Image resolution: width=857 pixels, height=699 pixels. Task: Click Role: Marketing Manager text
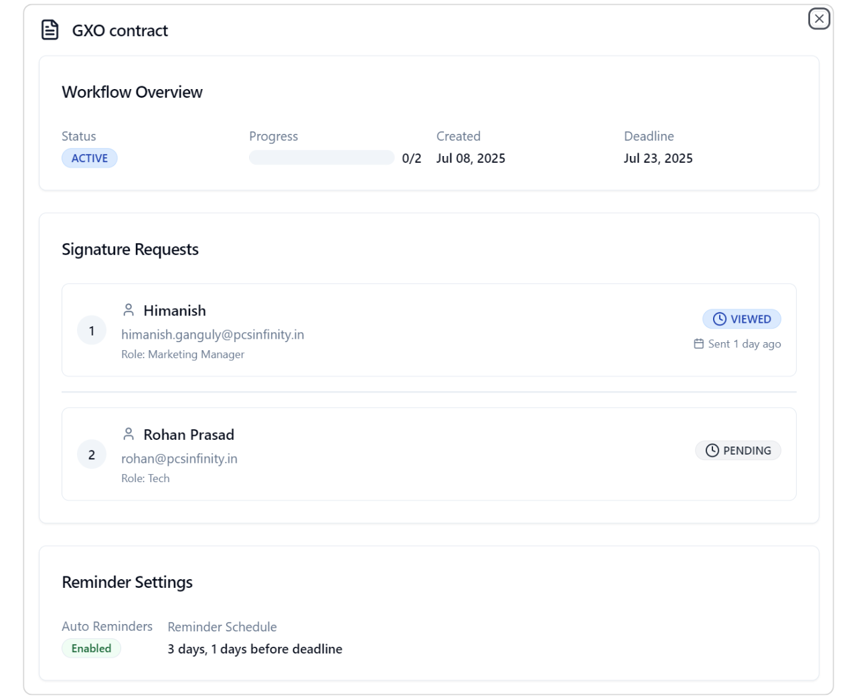coord(183,354)
